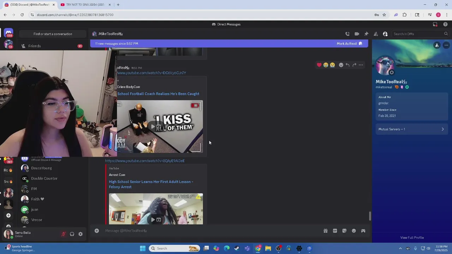452x254 pixels.
Task: Start a video call in the DM
Action: (357, 34)
